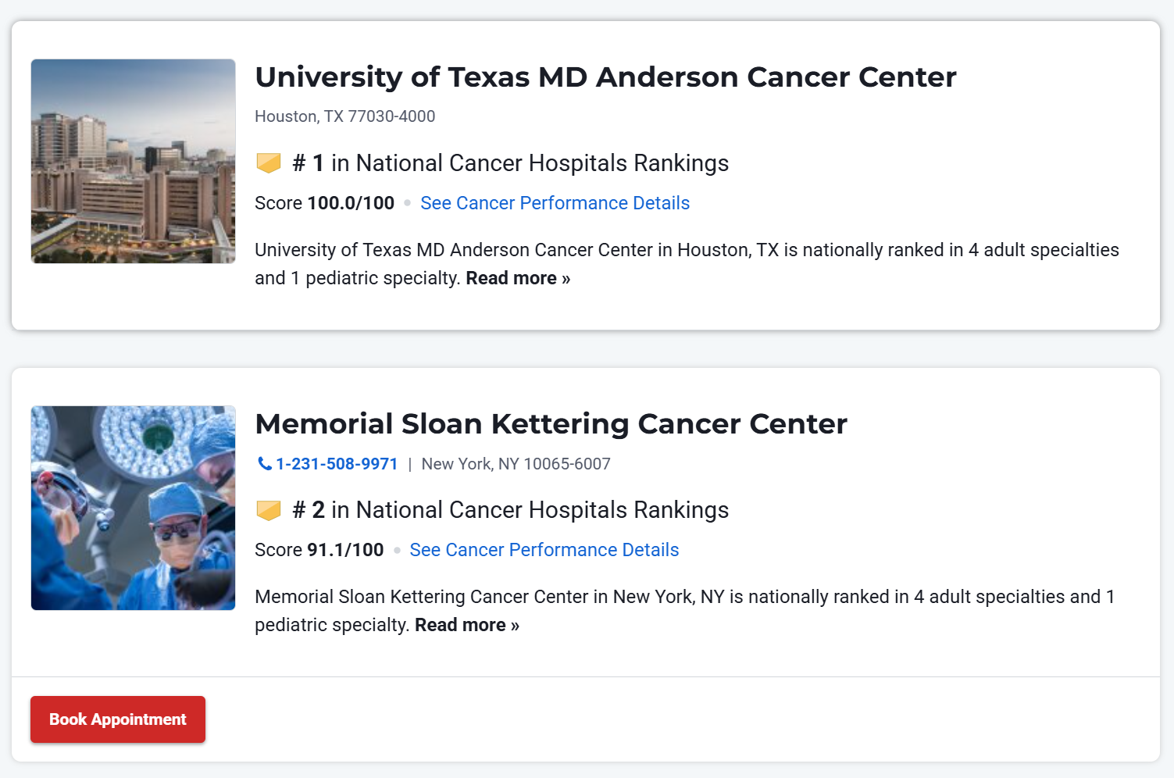This screenshot has height=778, width=1174.
Task: Read more about Memorial Sloan Kettering
Action: coord(467,626)
